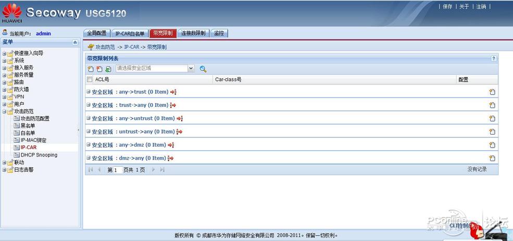Go to last page icon in pager

click(x=162, y=170)
